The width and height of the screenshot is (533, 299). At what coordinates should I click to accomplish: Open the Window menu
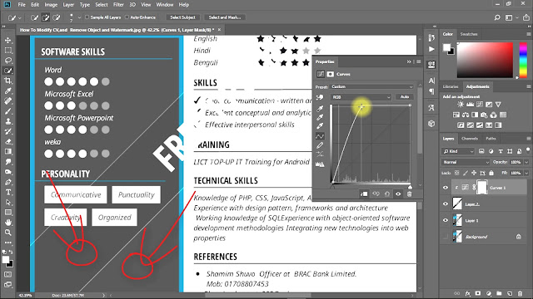[165, 5]
